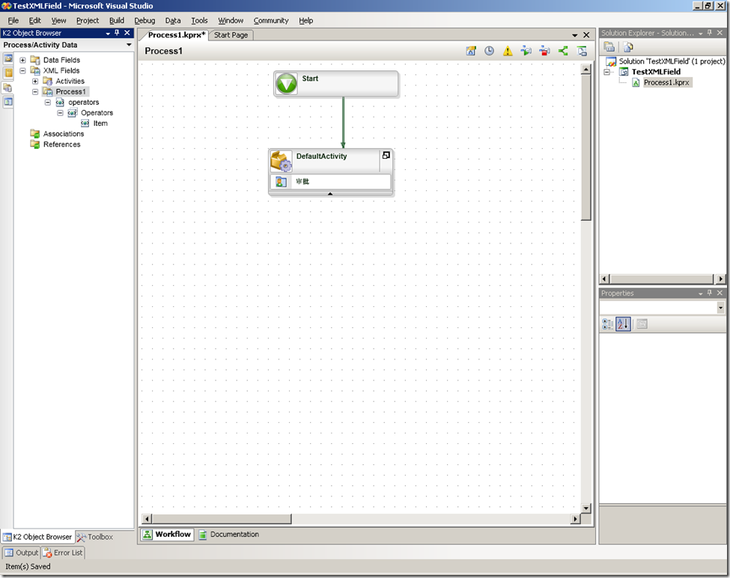Open the Properties object selector dropdown
The height and width of the screenshot is (578, 730).
pyautogui.click(x=720, y=308)
